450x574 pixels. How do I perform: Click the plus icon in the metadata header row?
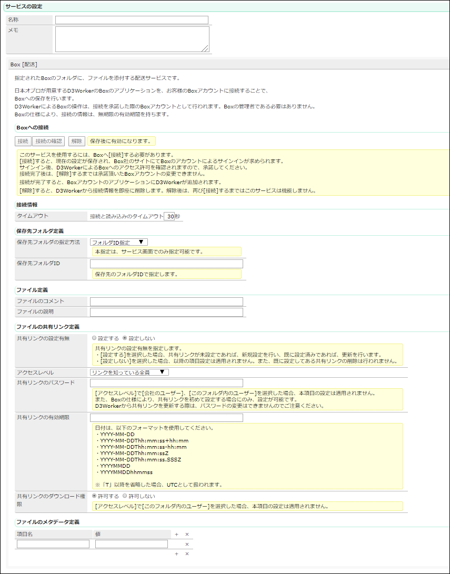click(177, 534)
